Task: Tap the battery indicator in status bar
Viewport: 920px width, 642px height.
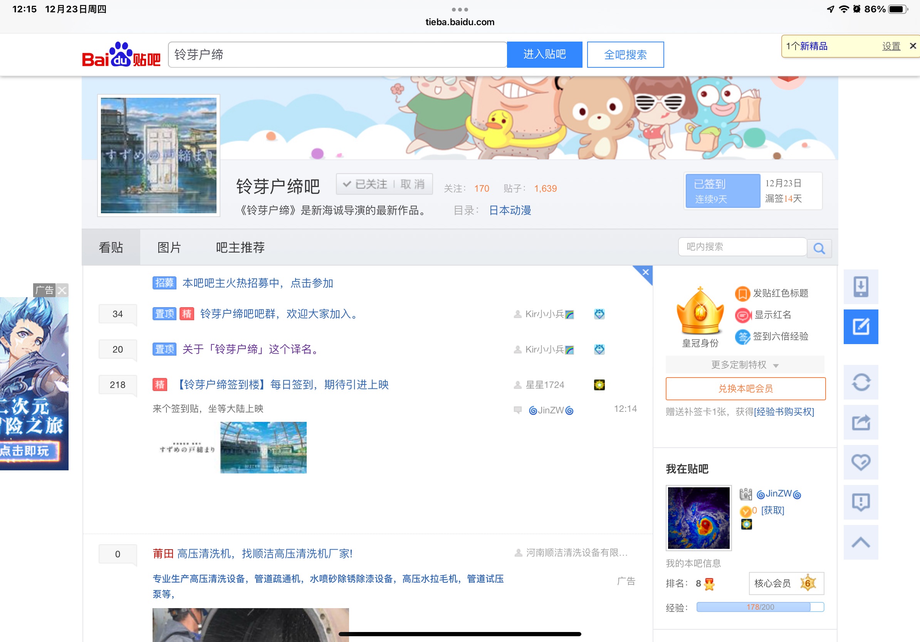Action: pyautogui.click(x=898, y=9)
